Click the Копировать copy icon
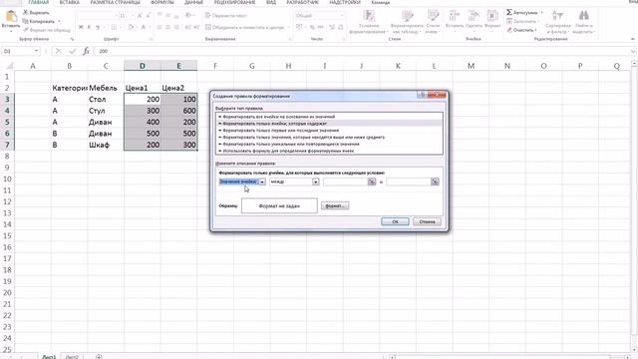Image resolution: width=638 pixels, height=359 pixels. [25, 21]
